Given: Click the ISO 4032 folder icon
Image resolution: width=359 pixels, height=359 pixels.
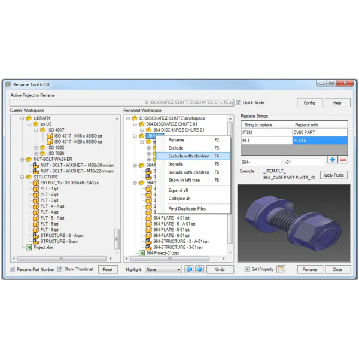Looking at the screenshot, I should (43, 147).
